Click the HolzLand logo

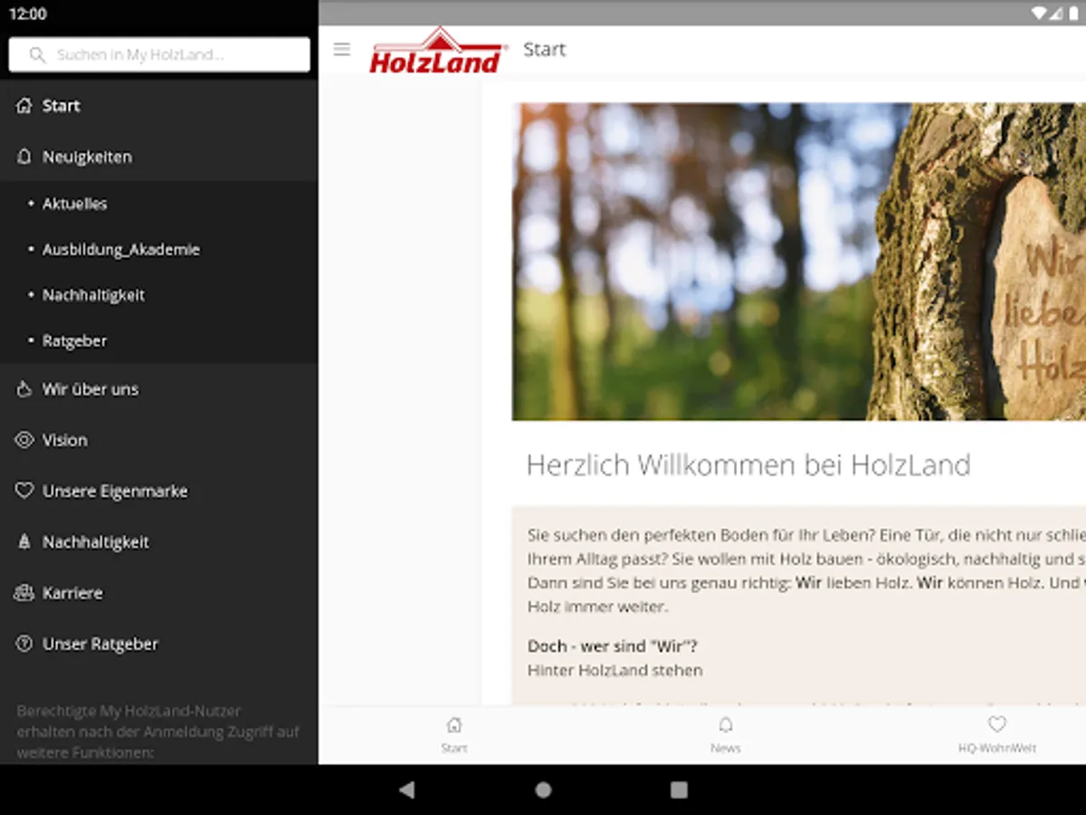pos(439,51)
